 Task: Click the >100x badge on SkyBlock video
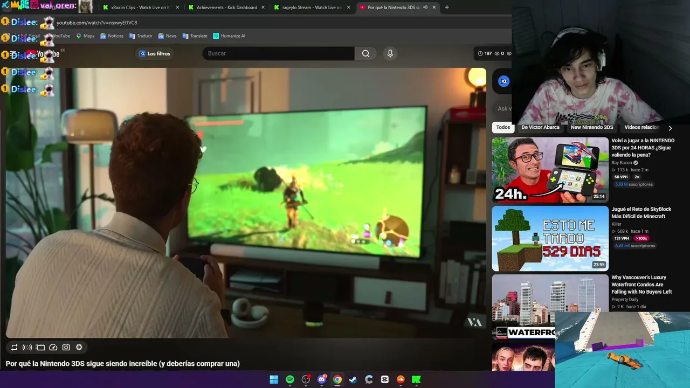[641, 238]
